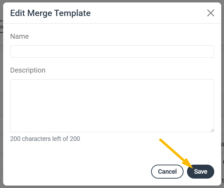This screenshot has height=188, width=224.
Task: Click the Name field label
Action: [20, 36]
